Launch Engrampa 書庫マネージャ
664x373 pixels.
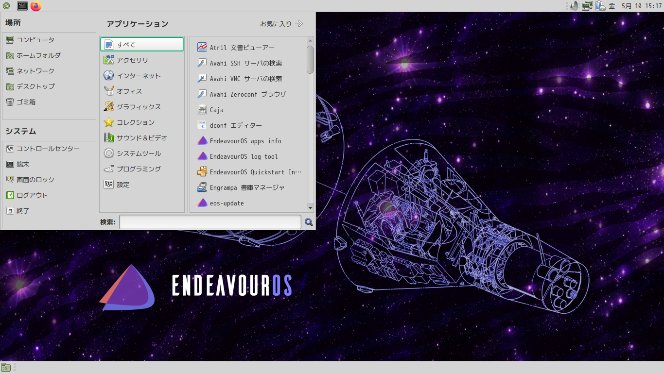[249, 187]
